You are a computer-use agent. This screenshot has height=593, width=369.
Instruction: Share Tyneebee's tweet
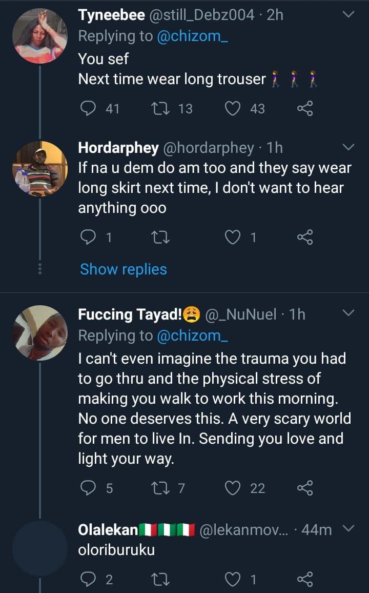pyautogui.click(x=304, y=108)
